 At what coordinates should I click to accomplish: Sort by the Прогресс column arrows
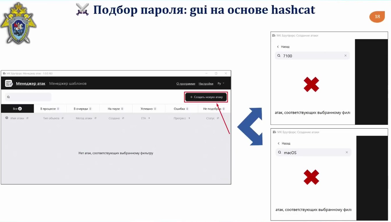pos(189,118)
